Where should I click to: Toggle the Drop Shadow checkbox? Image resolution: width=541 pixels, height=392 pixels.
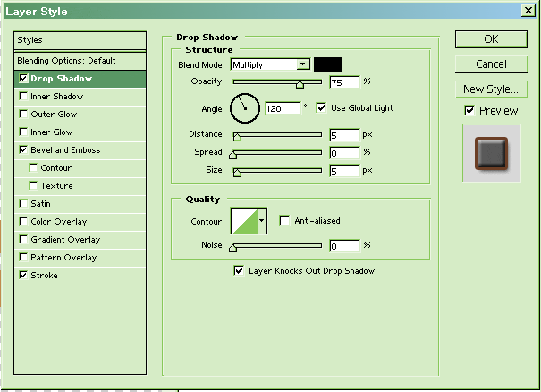pos(23,79)
